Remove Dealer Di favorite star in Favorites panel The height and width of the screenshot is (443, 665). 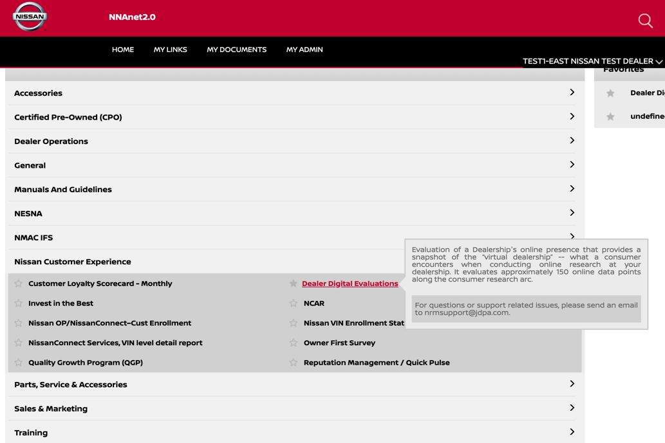(x=610, y=93)
